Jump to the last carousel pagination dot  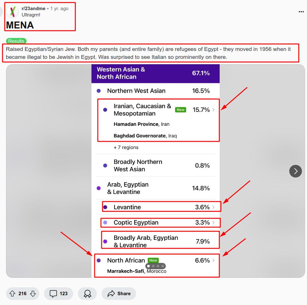coord(163,266)
